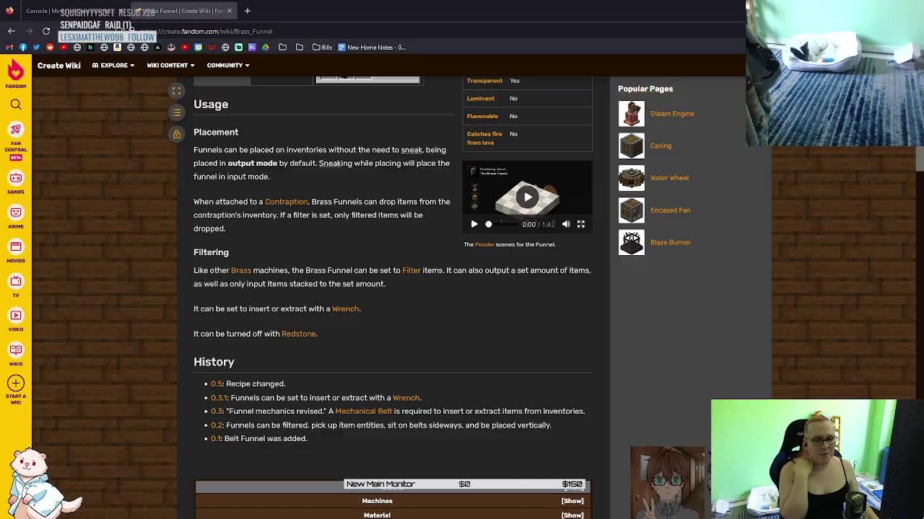Open Blaze Burner popular page
This screenshot has width=924, height=519.
pyautogui.click(x=671, y=242)
